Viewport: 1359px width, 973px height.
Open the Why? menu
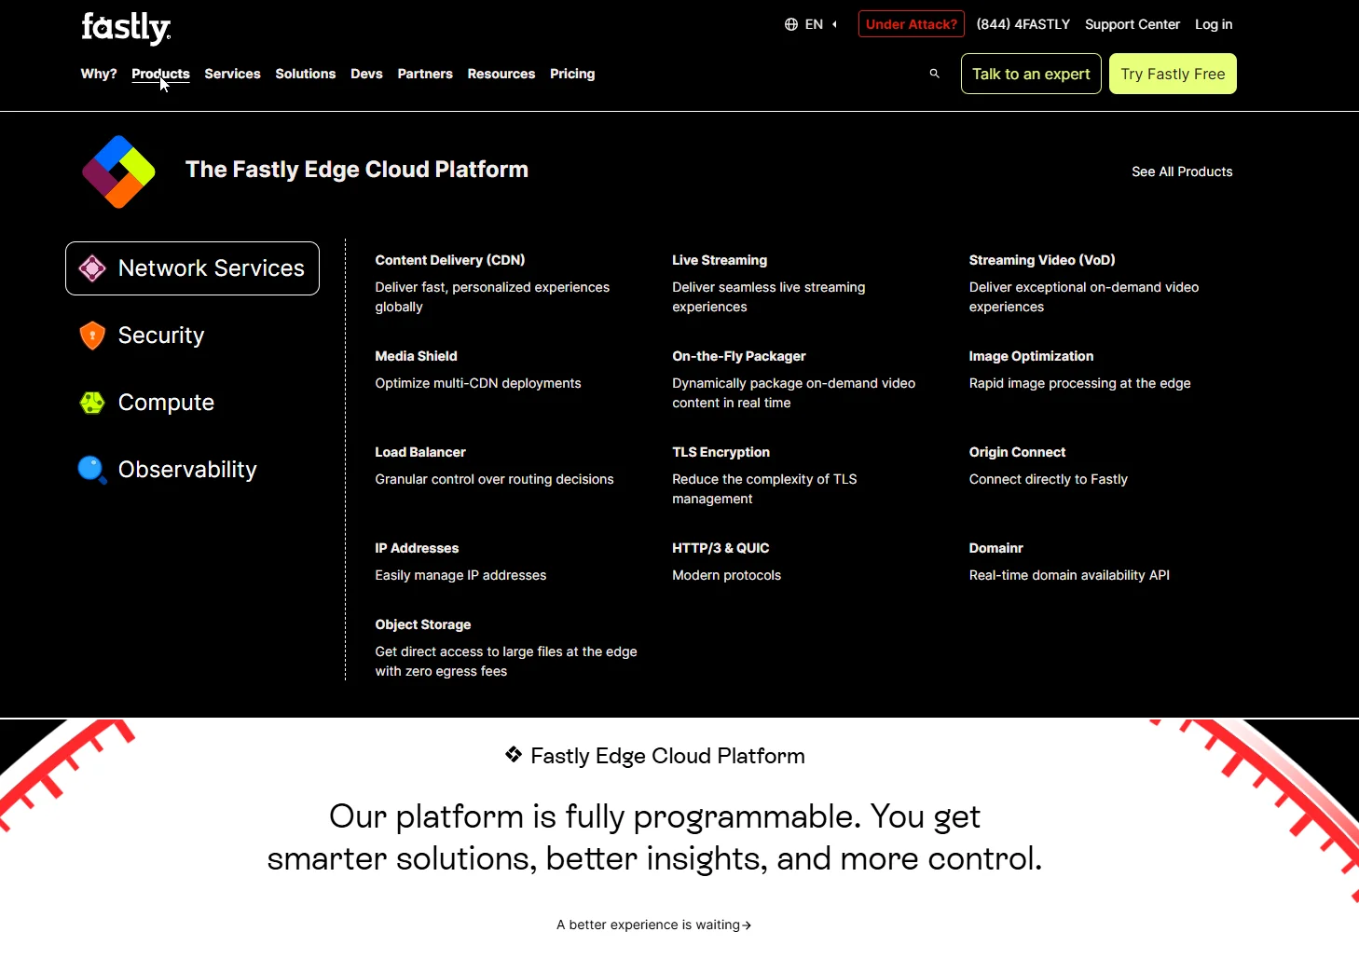tap(99, 74)
